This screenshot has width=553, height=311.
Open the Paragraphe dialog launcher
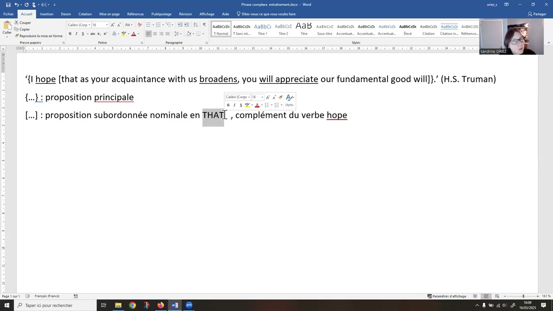tap(207, 43)
